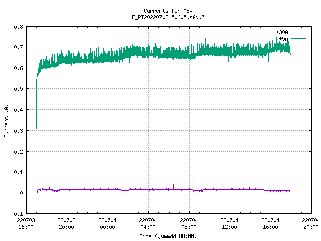Click the chart title 'Currents for MEX'
The image size is (321, 241).
click(x=168, y=11)
